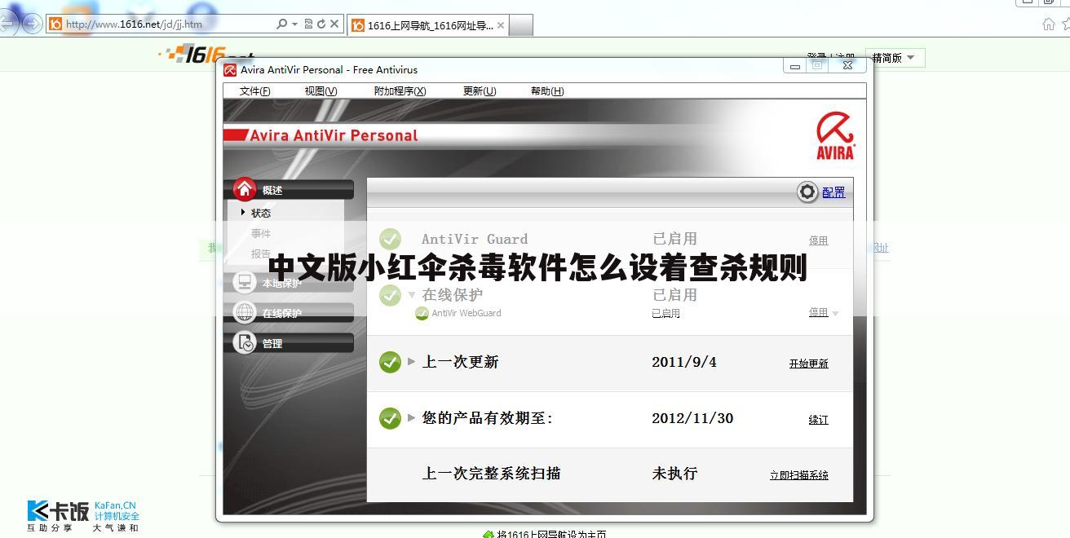This screenshot has height=538, width=1070.
Task: Click the 2011/9/4 last update date
Action: click(684, 362)
